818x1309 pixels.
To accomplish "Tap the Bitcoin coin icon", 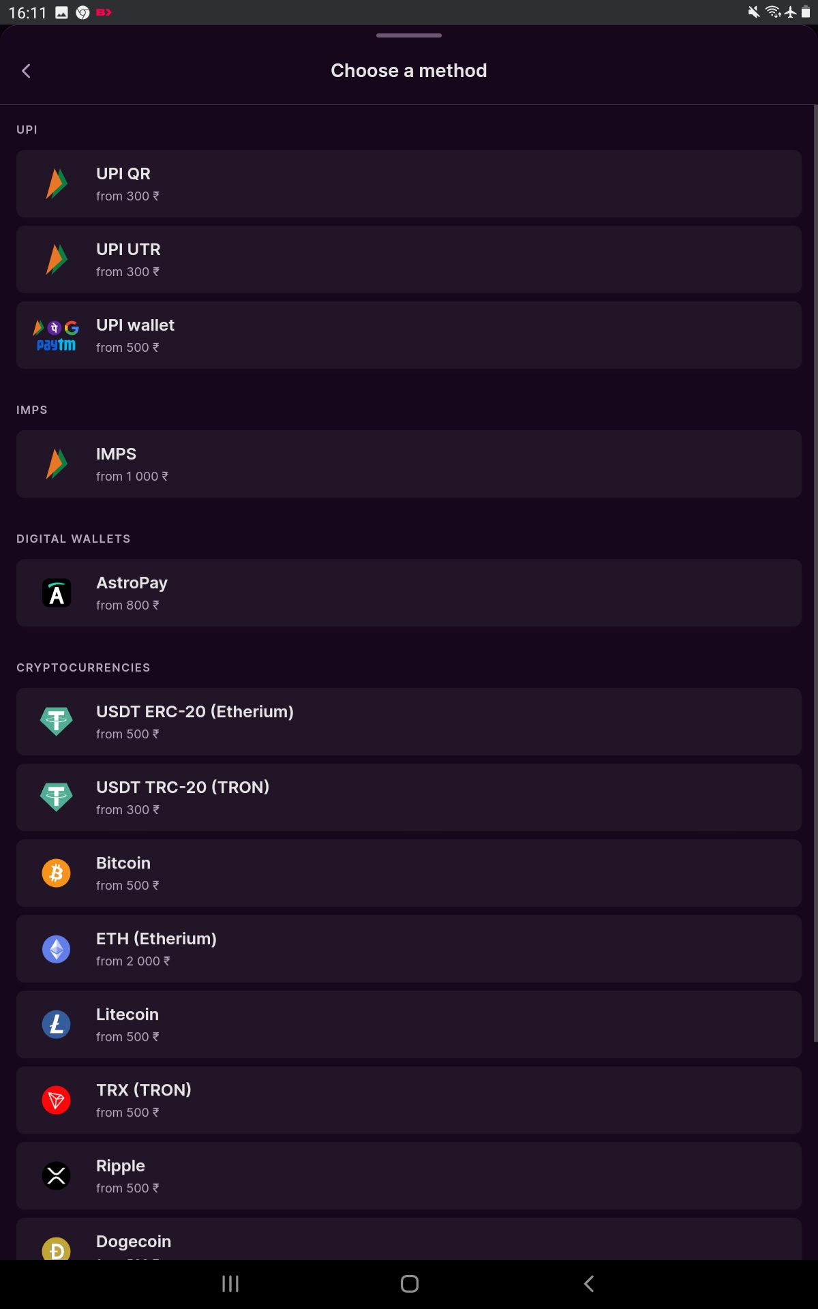I will tap(57, 872).
